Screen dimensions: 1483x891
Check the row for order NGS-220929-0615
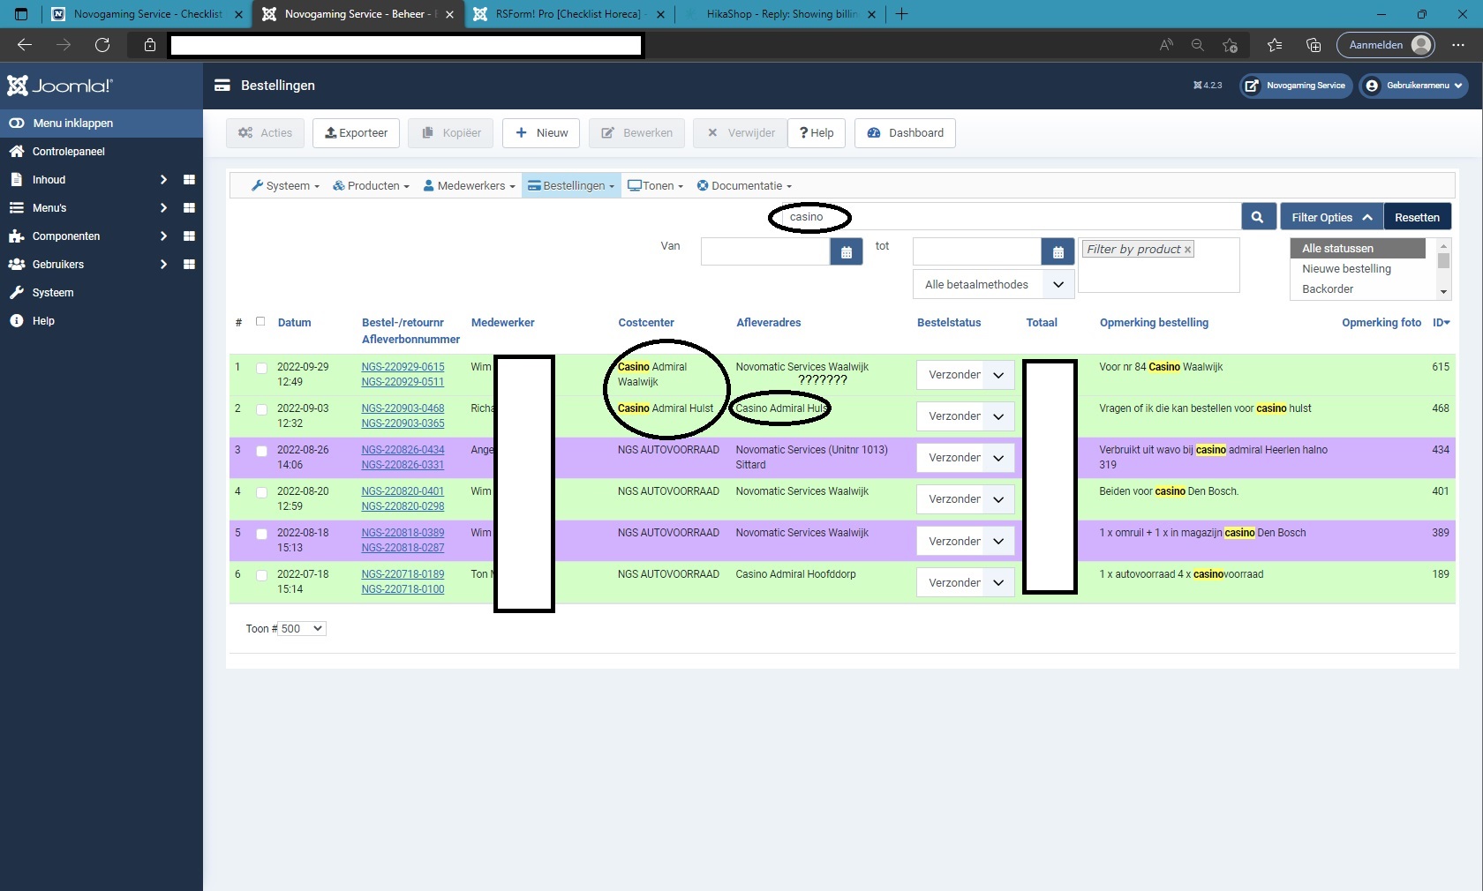[261, 368]
